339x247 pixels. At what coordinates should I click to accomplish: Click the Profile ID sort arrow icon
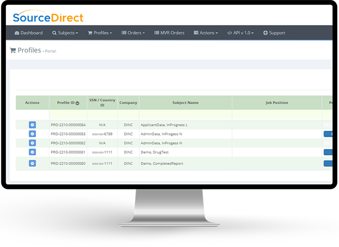(x=77, y=103)
